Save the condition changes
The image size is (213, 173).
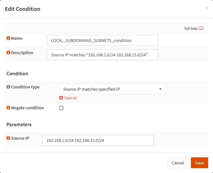tap(199, 163)
